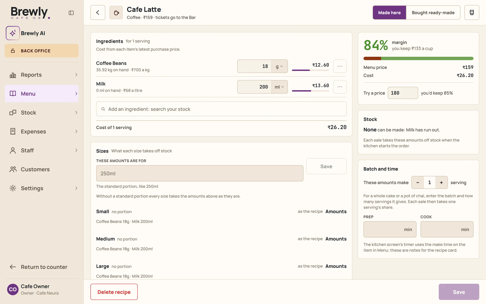Edit Amounts for the Small size
Viewport: 486px width, 304px height.
click(x=336, y=212)
